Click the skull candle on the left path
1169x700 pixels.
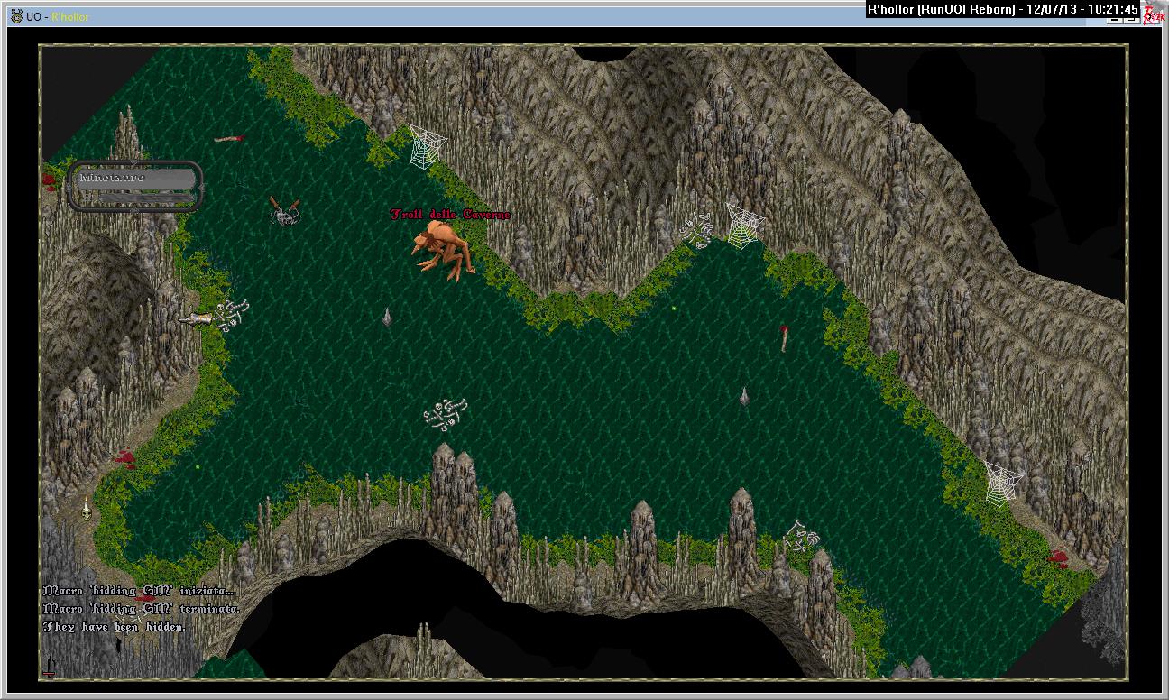click(x=86, y=509)
